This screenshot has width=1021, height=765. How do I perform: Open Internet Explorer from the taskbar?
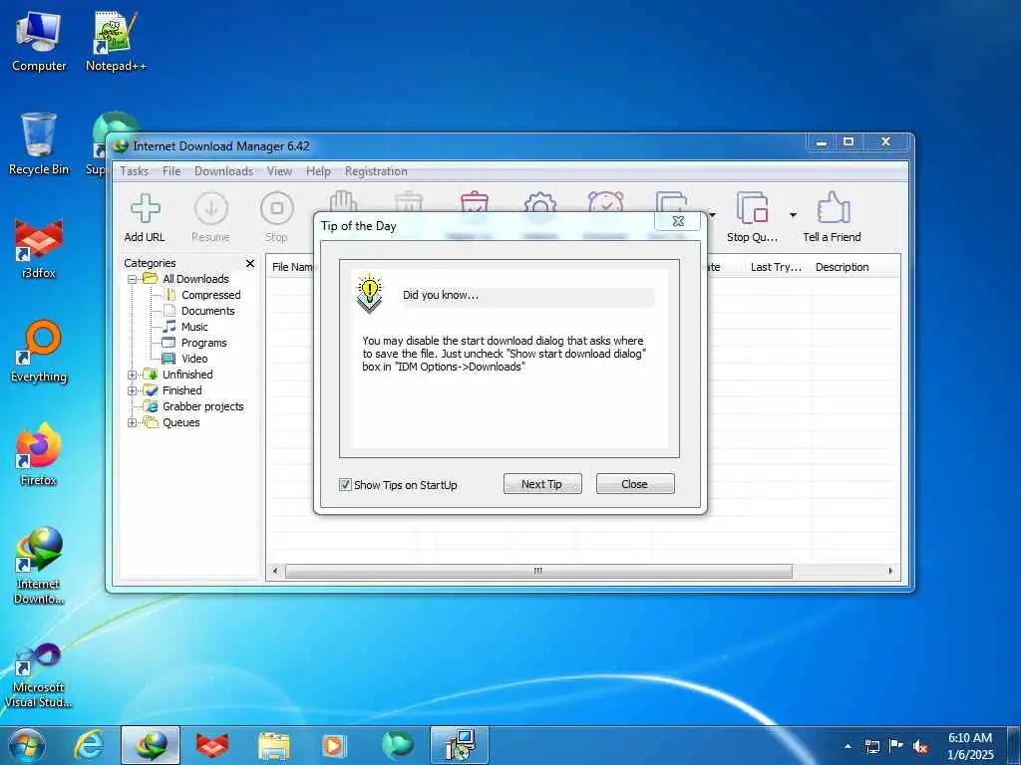(89, 745)
